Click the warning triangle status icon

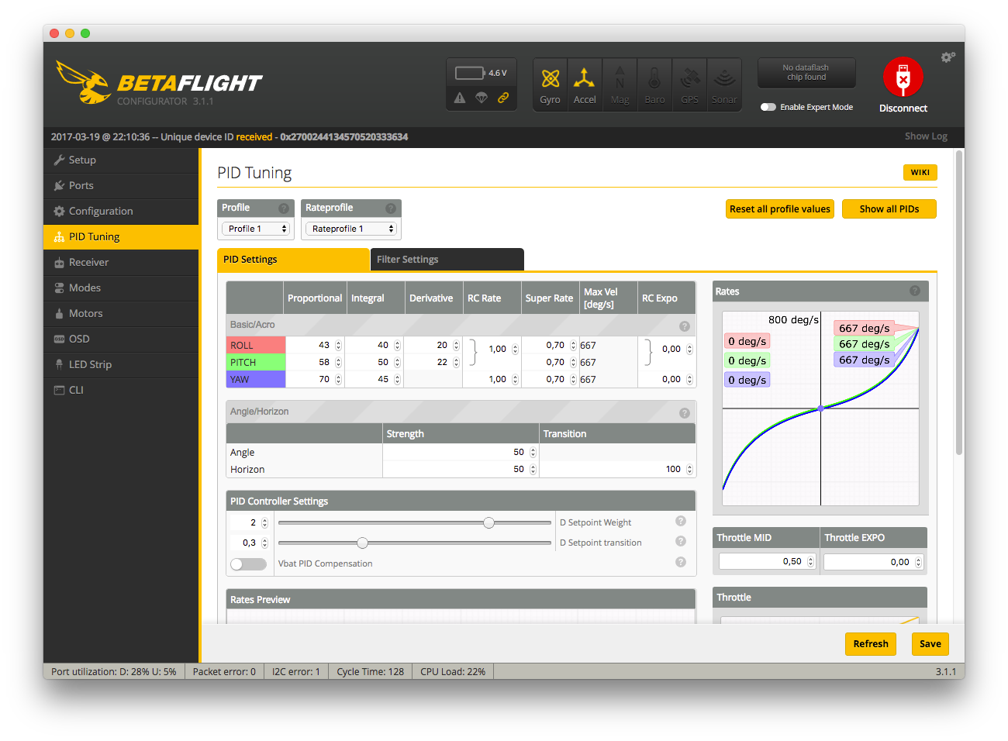click(460, 98)
